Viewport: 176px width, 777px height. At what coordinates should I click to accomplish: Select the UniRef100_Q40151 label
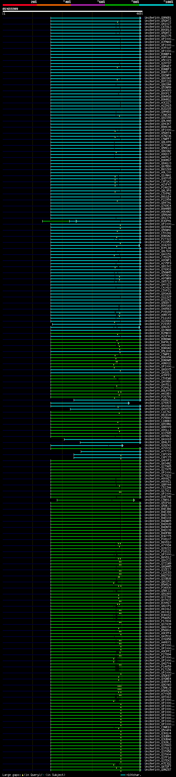click(x=158, y=254)
